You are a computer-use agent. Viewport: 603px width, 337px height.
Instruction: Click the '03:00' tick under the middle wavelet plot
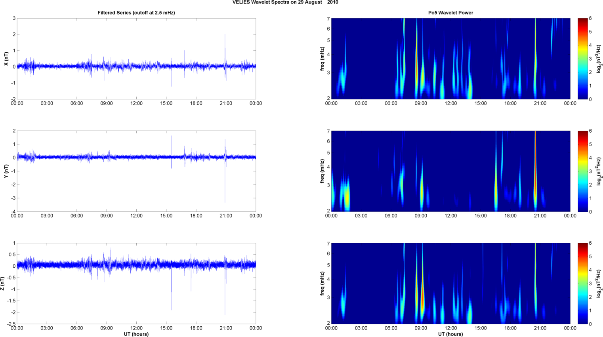361,216
